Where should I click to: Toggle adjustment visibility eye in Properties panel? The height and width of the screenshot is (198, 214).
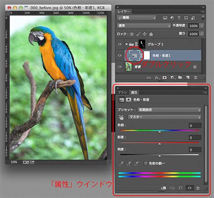(x=190, y=188)
